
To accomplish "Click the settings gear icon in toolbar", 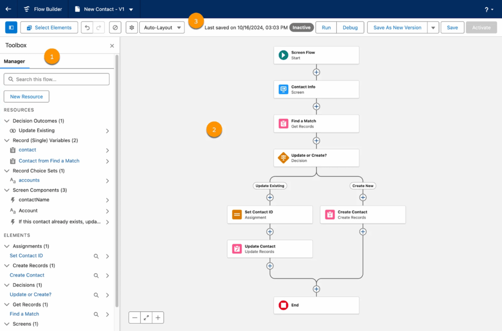I will click(131, 27).
